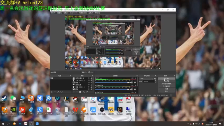Click the mixer panel vertical scrollbar
The image size is (224, 126).
[137, 82]
